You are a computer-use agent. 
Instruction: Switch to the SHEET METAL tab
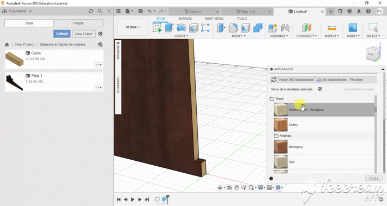[214, 19]
